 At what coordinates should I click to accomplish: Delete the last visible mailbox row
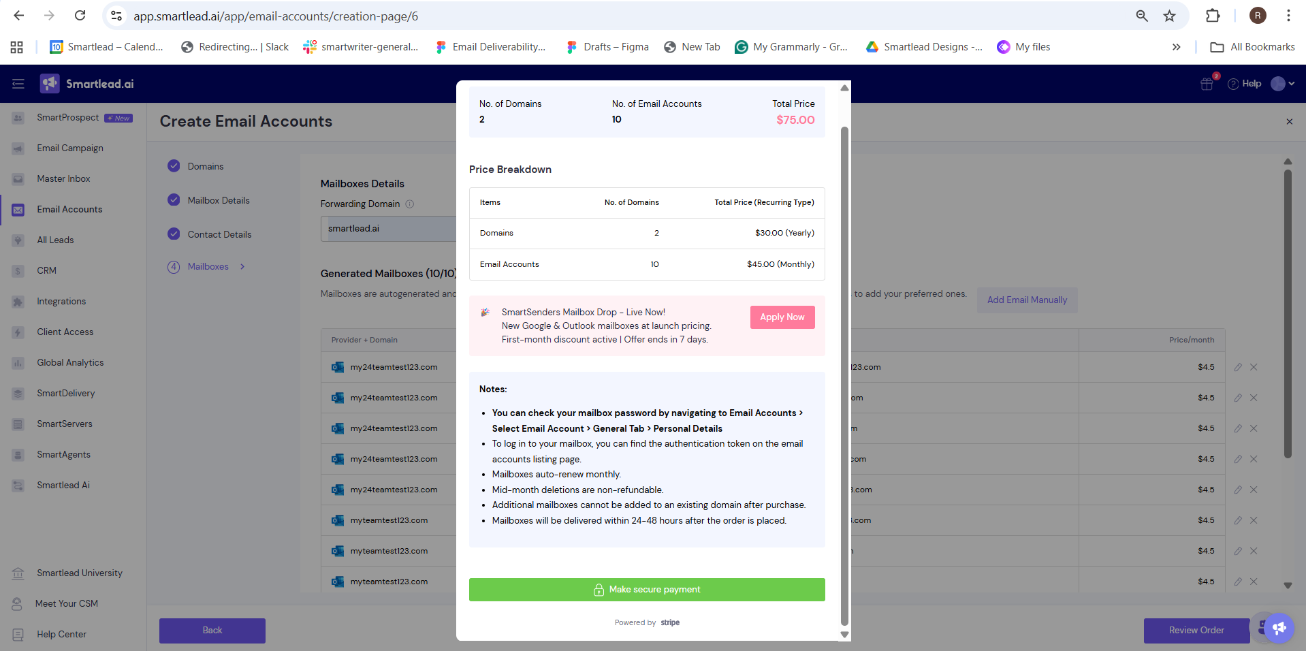[x=1254, y=582]
